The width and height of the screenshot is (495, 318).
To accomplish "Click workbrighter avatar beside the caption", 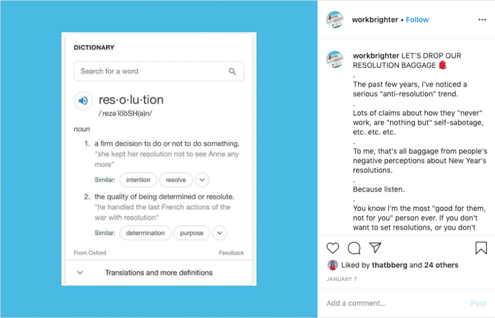I will coord(335,59).
